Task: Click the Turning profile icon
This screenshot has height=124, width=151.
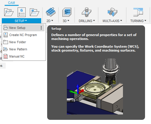Action: pos(138,12)
